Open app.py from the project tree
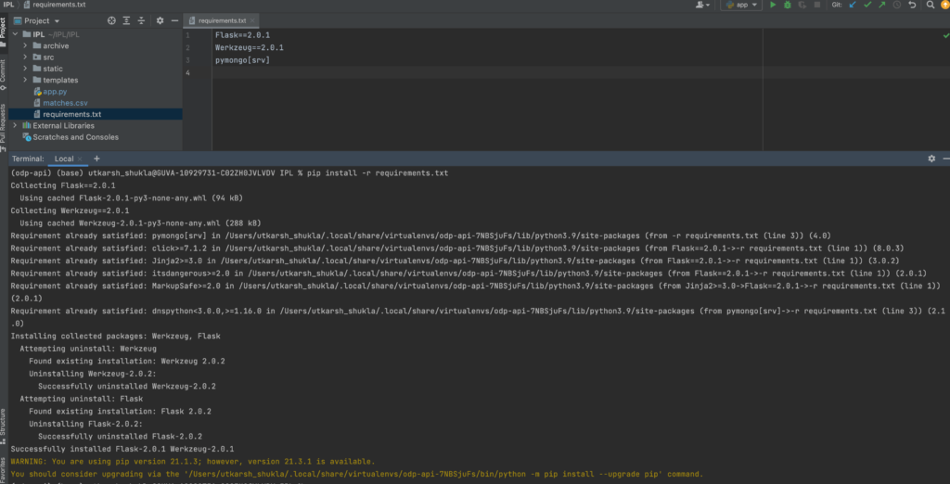Viewport: 950px width, 484px height. [56, 92]
